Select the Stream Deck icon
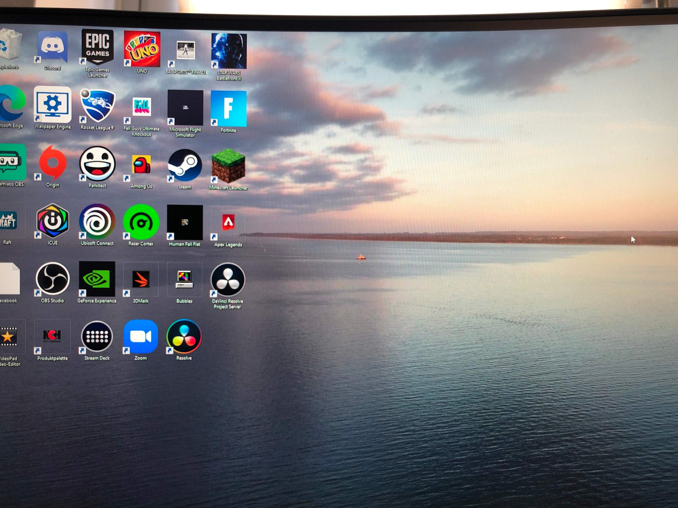Screen dimensions: 678x508 coord(97,336)
